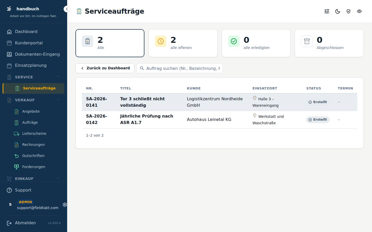This screenshot has width=372, height=232.
Task: Open Dashboard from the sidebar
Action: click(x=34, y=32)
